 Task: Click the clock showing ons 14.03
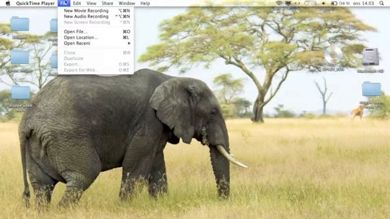point(363,3)
